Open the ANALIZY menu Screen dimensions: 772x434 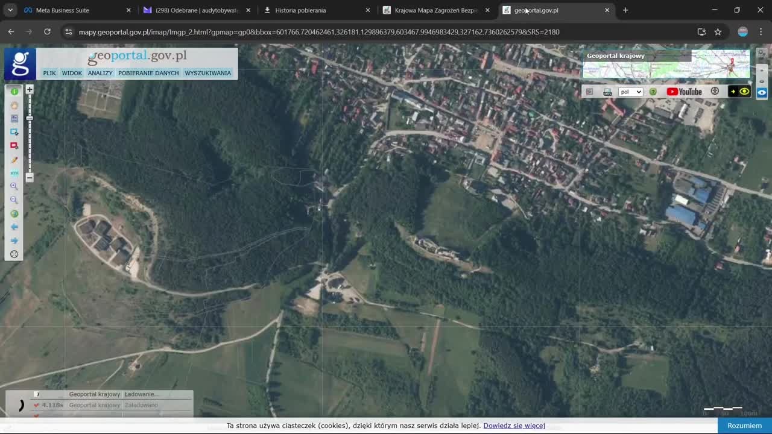pyautogui.click(x=100, y=73)
